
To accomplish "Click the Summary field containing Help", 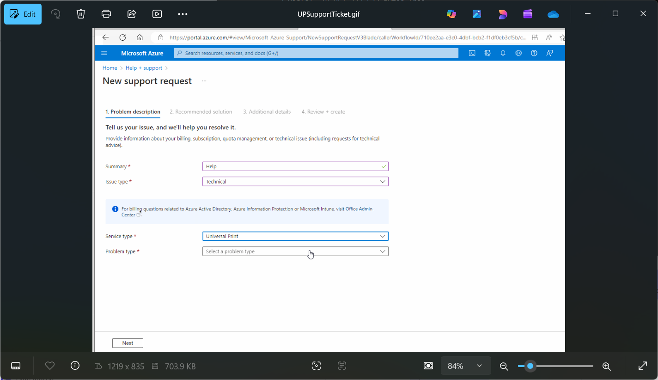I will tap(295, 166).
